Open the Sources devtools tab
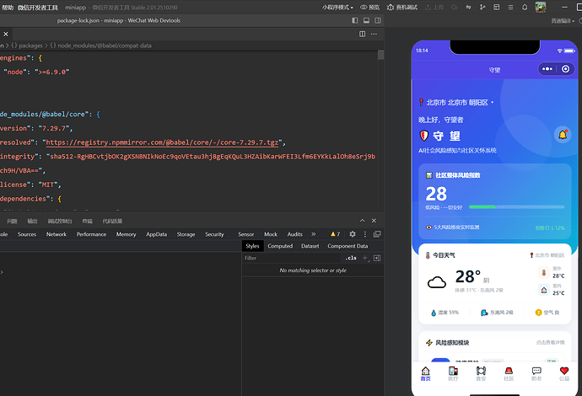The image size is (582, 396). click(27, 234)
